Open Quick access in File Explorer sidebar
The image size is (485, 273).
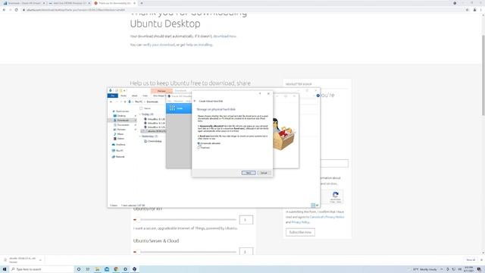pos(121,111)
